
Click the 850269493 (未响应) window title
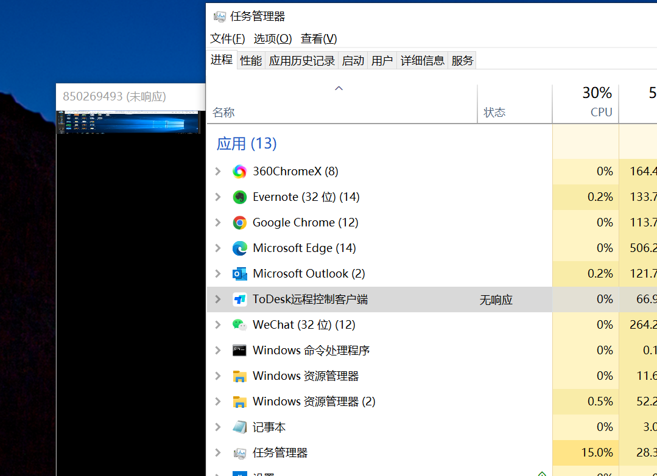(x=114, y=97)
